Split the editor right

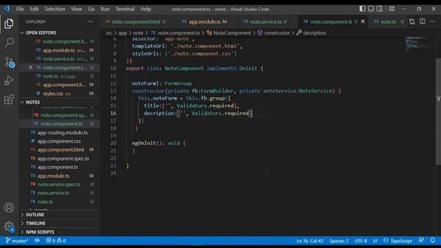click(422, 21)
